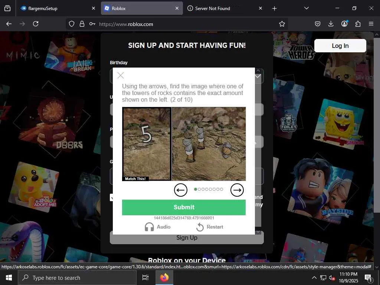Open Firefox View icon

tap(7, 8)
